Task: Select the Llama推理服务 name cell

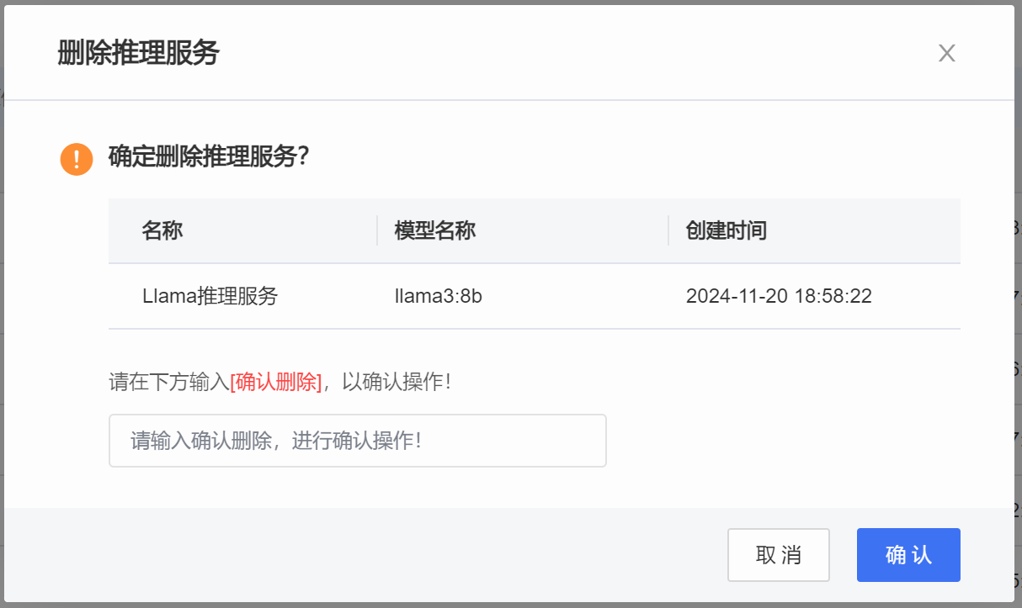Action: pyautogui.click(x=210, y=296)
